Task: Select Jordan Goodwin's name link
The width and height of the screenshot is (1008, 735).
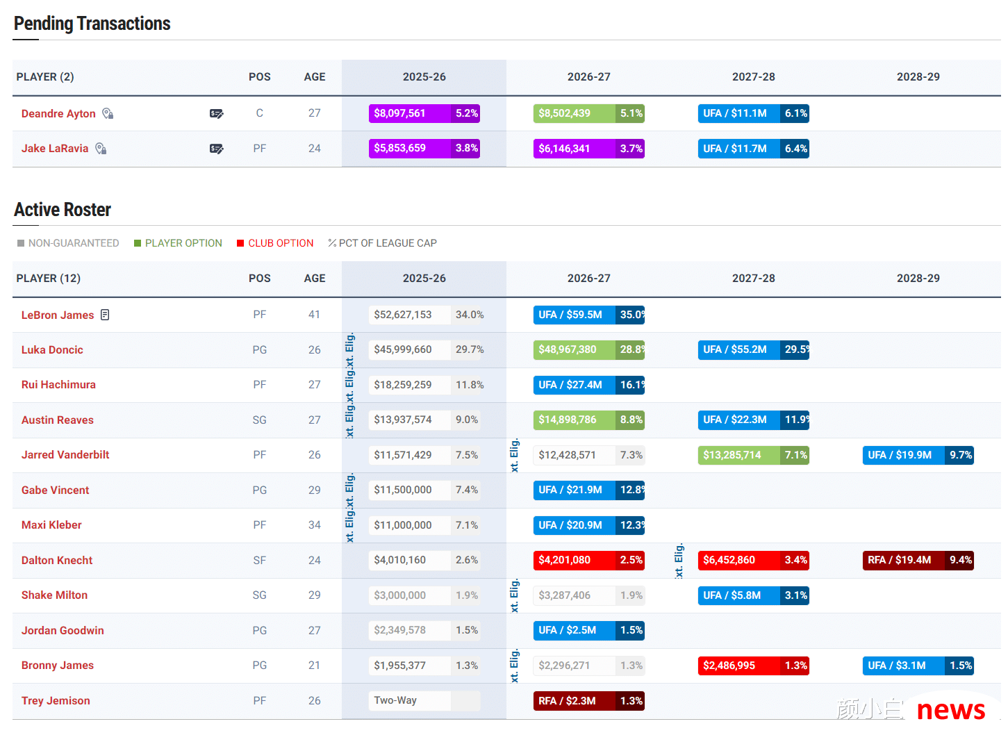Action: click(63, 630)
